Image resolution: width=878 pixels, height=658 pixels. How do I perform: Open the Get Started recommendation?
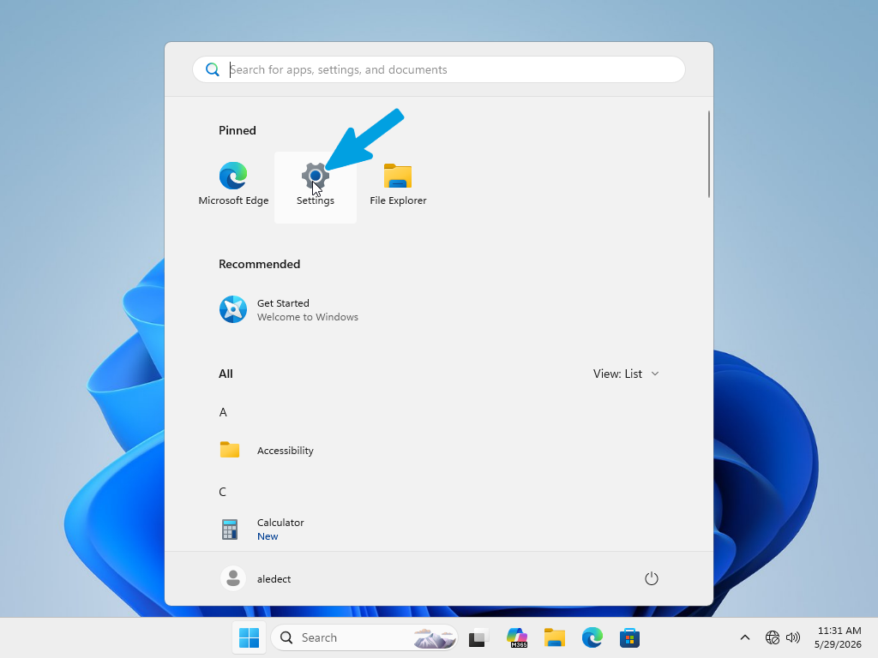288,310
